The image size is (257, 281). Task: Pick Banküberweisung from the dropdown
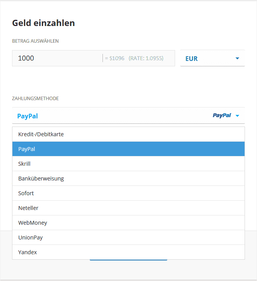pyautogui.click(x=128, y=179)
